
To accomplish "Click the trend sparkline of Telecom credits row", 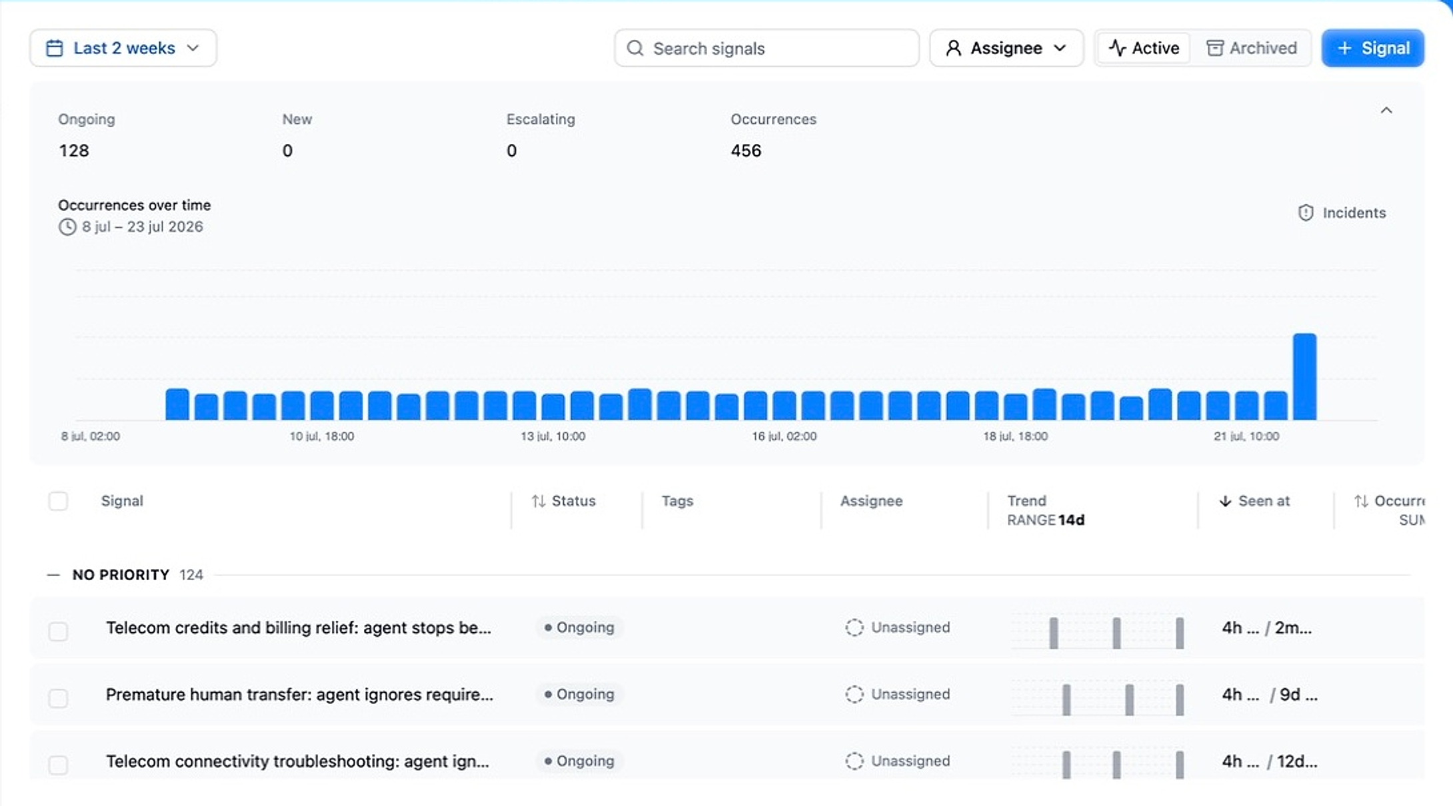I will (1098, 631).
